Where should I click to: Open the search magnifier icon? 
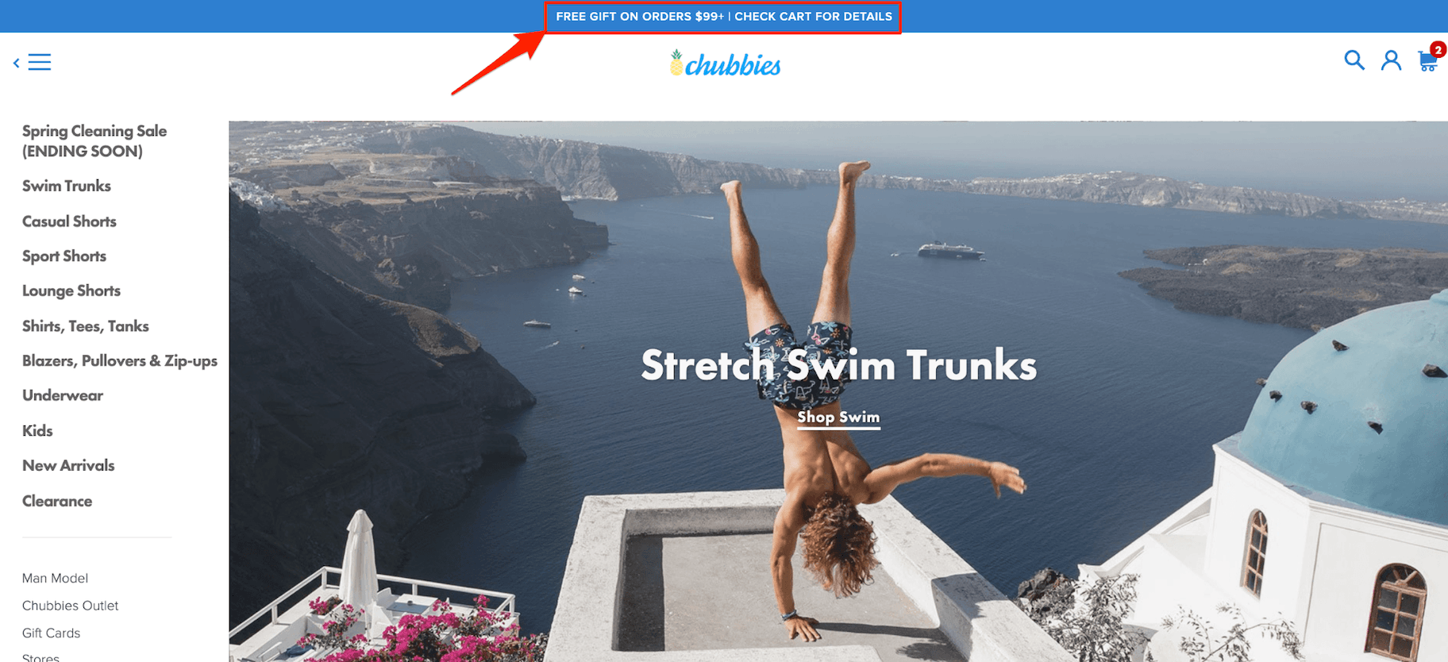point(1354,60)
